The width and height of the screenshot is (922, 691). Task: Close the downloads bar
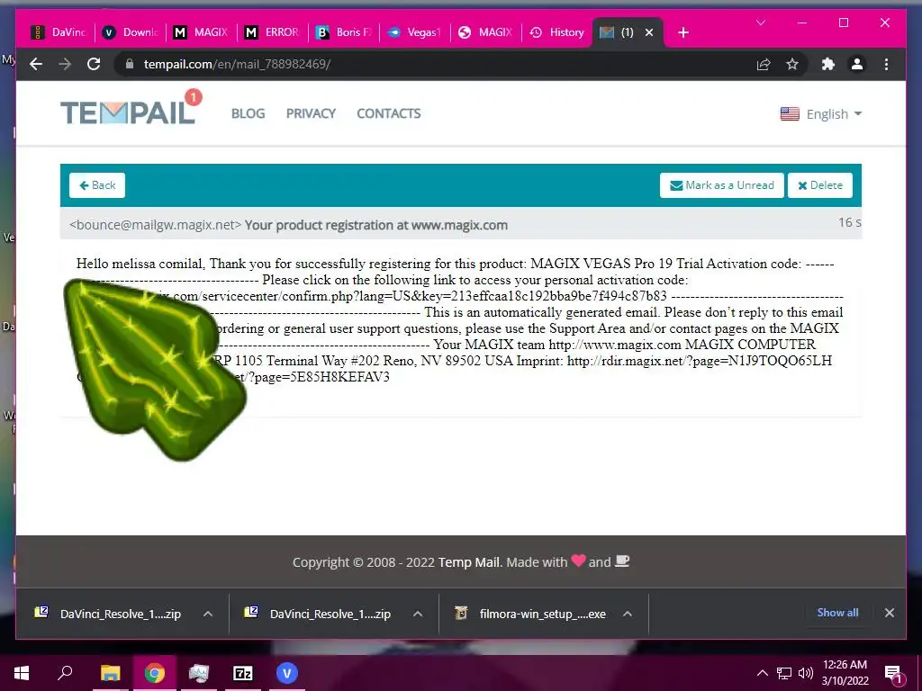click(889, 612)
